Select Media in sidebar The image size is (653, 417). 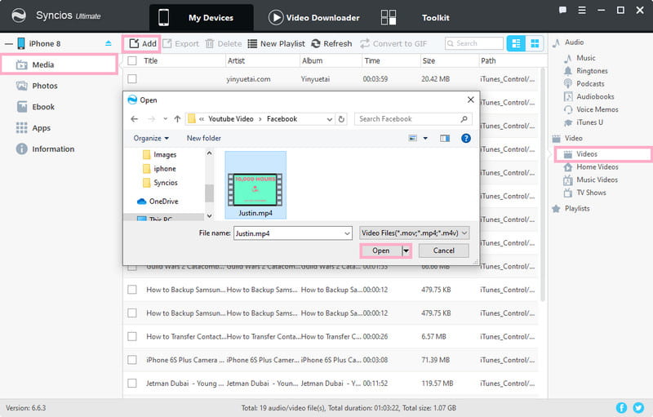(x=59, y=64)
